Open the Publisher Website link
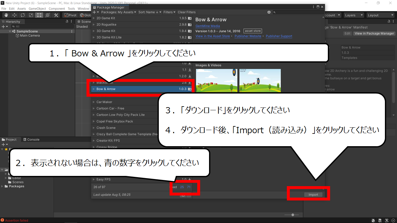 (248, 36)
